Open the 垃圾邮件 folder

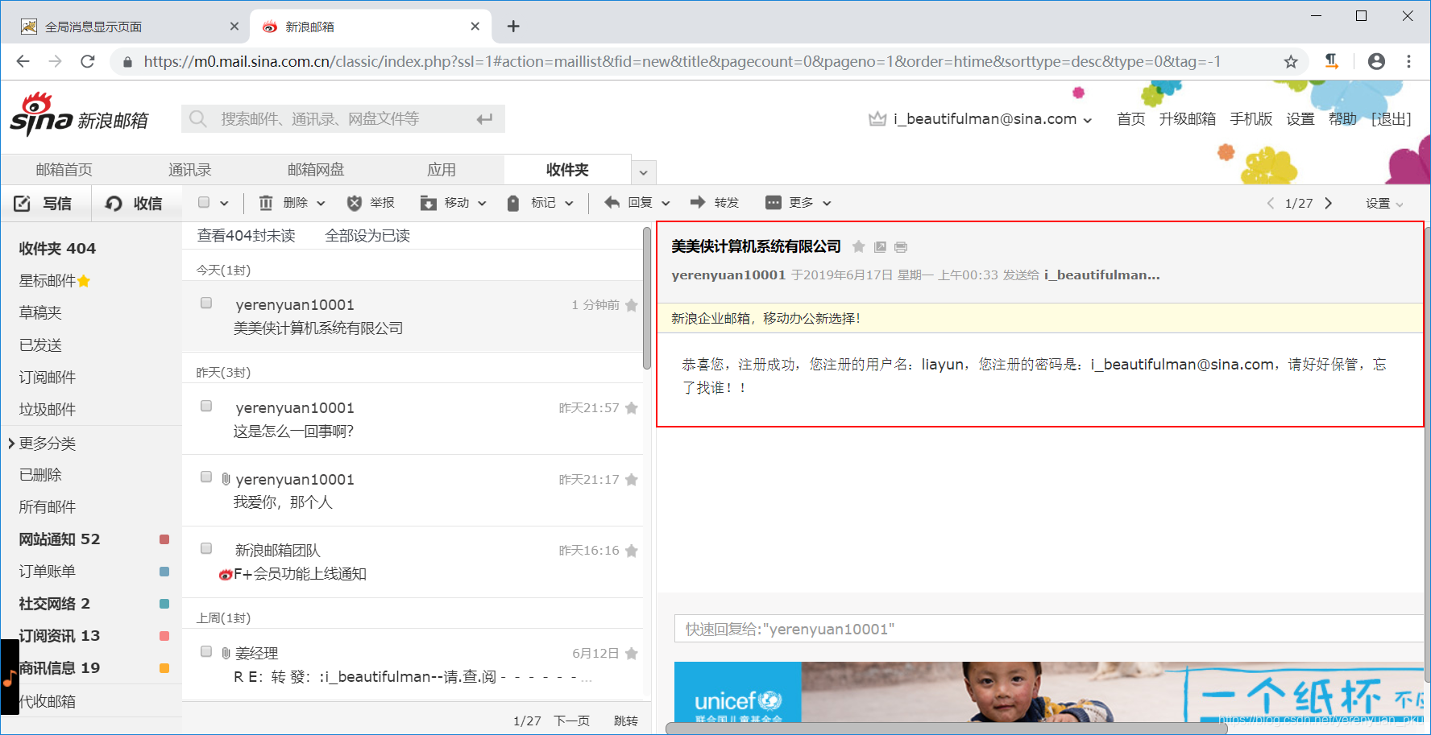click(48, 410)
